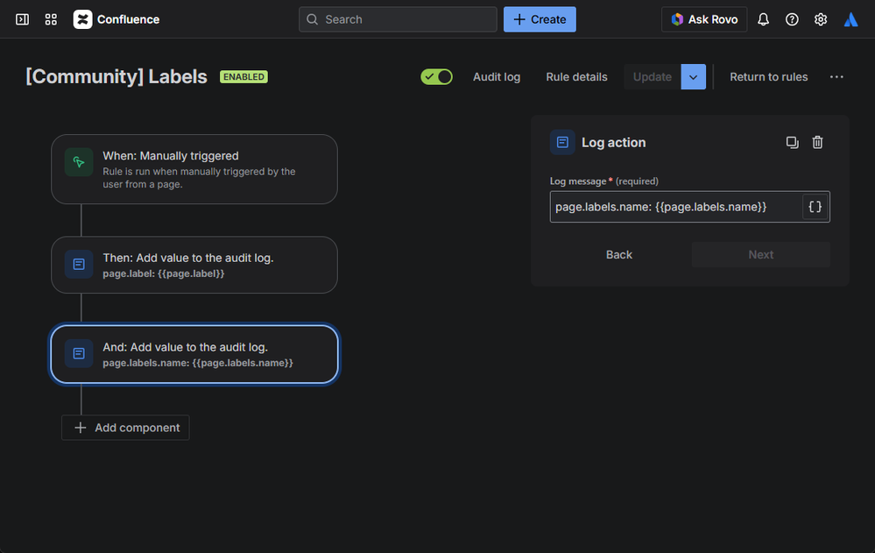The width and height of the screenshot is (875, 553).
Task: Click Return to rules
Action: pos(768,77)
